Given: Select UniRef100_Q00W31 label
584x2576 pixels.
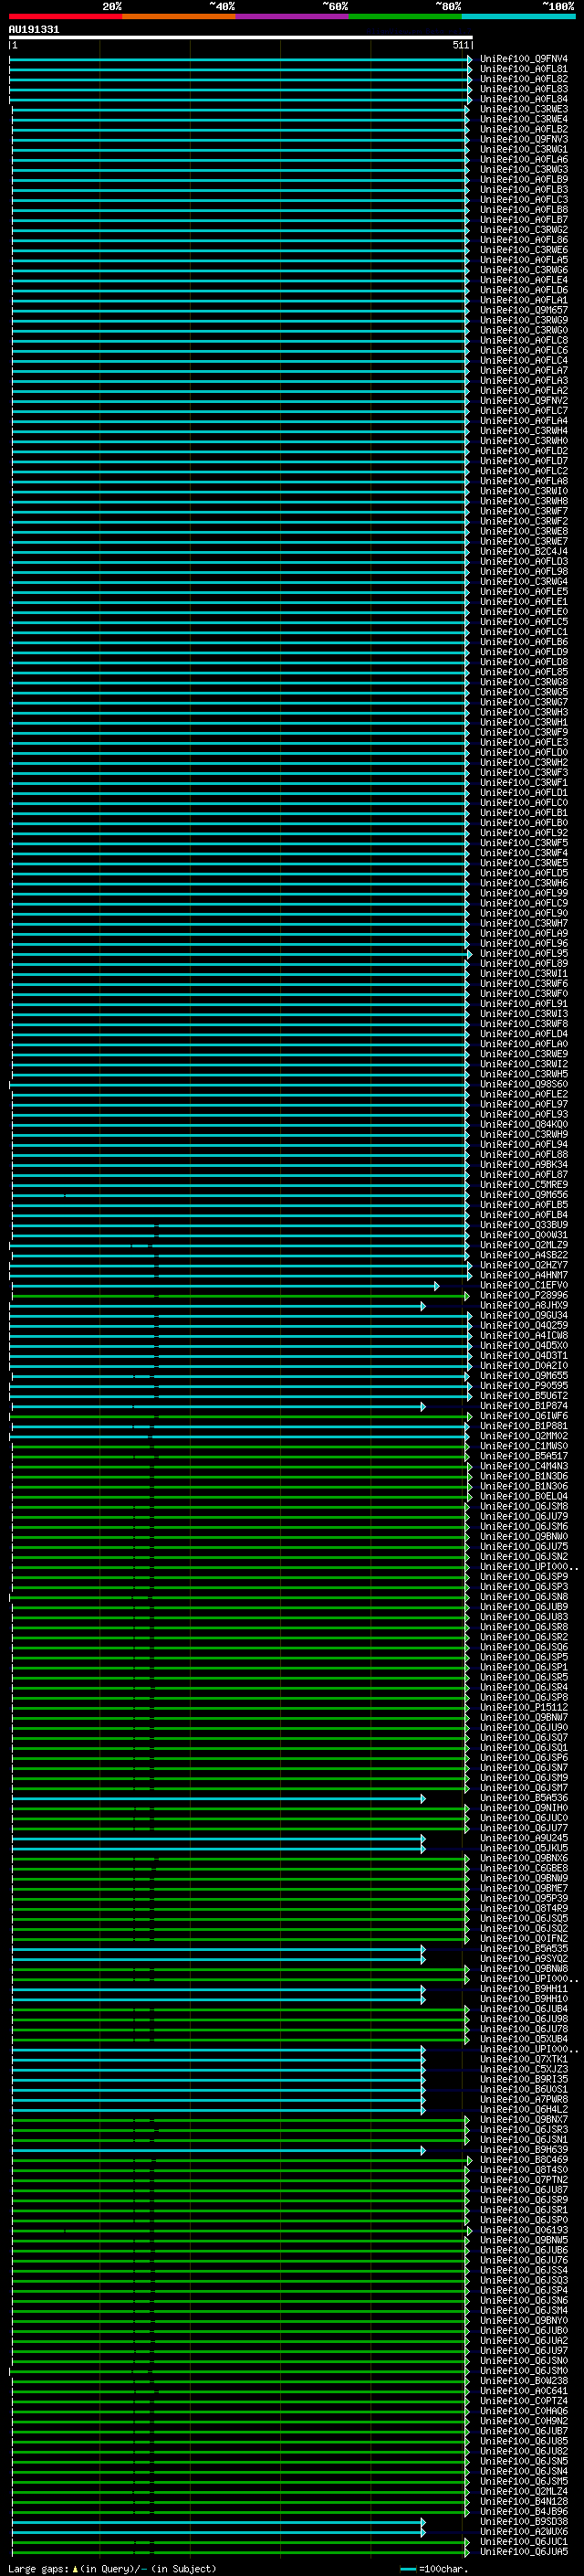Looking at the screenshot, I should tap(524, 1235).
